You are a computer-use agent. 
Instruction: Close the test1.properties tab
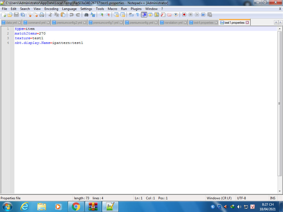pos(247,23)
